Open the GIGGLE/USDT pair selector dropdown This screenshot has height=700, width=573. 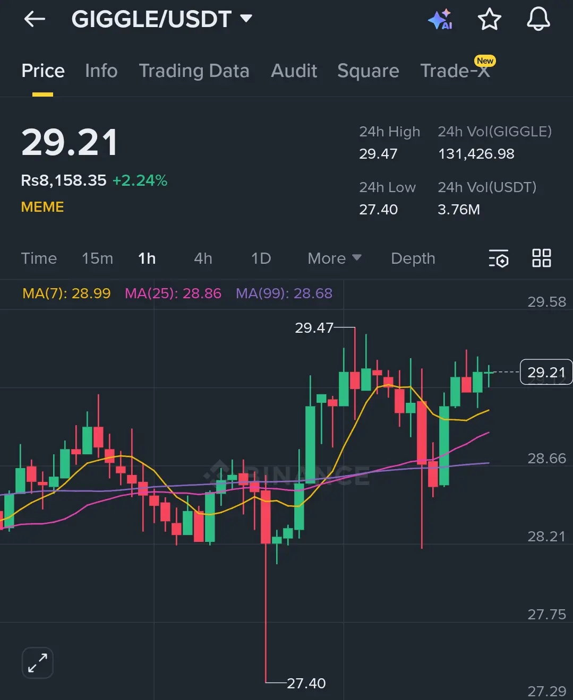pyautogui.click(x=161, y=20)
